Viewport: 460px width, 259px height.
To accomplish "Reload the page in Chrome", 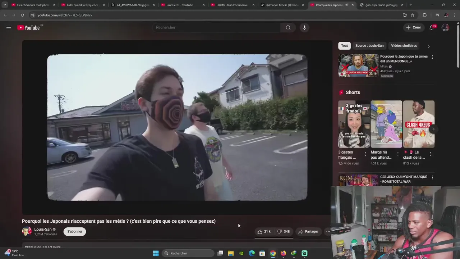I will click(x=22, y=15).
